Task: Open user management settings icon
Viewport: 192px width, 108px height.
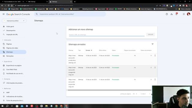Action: point(172,14)
